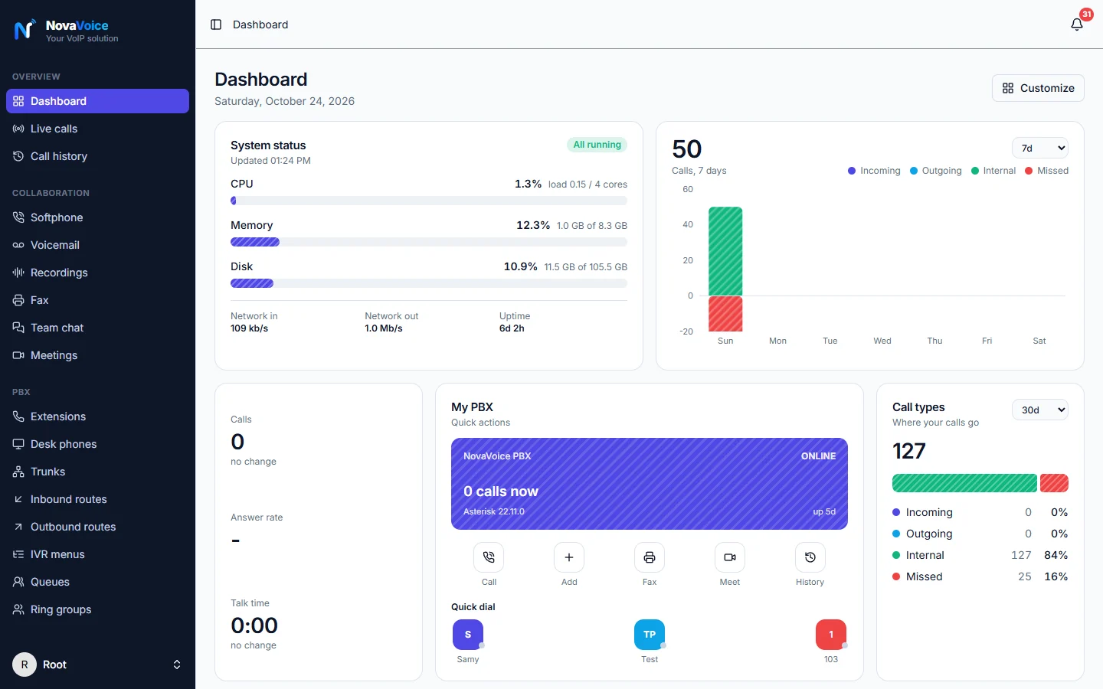
Task: Click the Customize button
Action: coord(1038,88)
